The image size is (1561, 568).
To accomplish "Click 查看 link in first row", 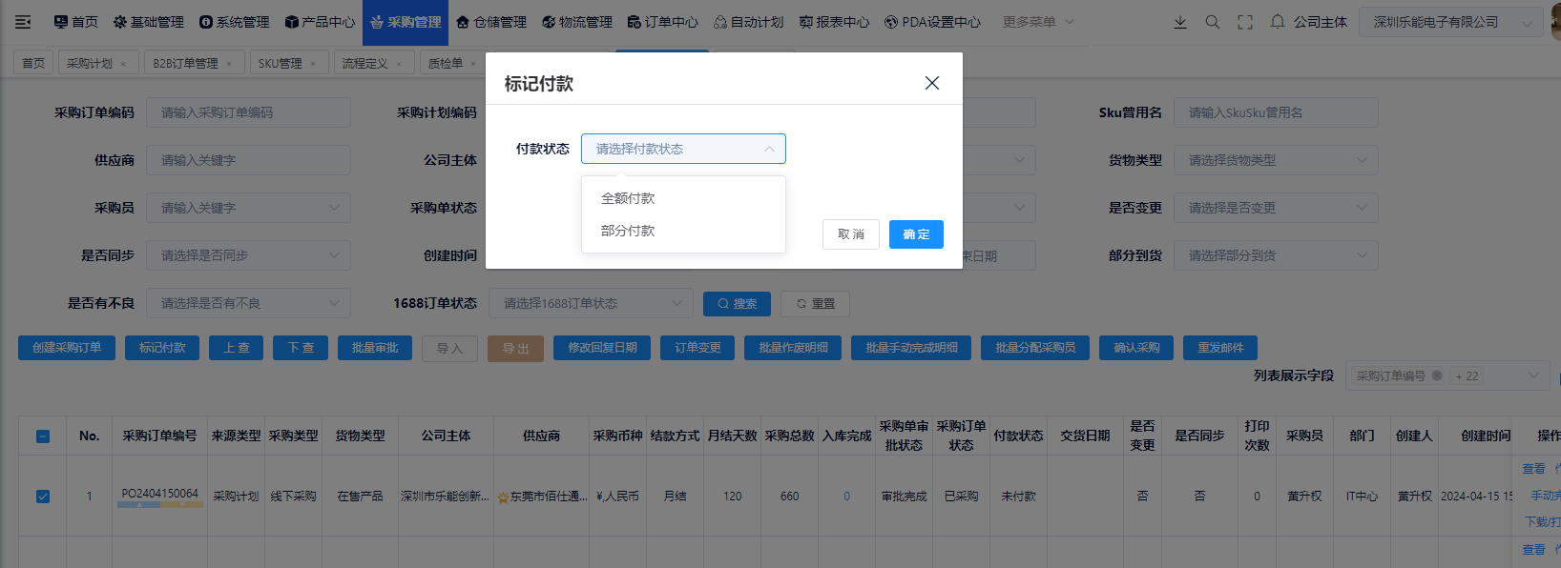I will click(x=1533, y=469).
